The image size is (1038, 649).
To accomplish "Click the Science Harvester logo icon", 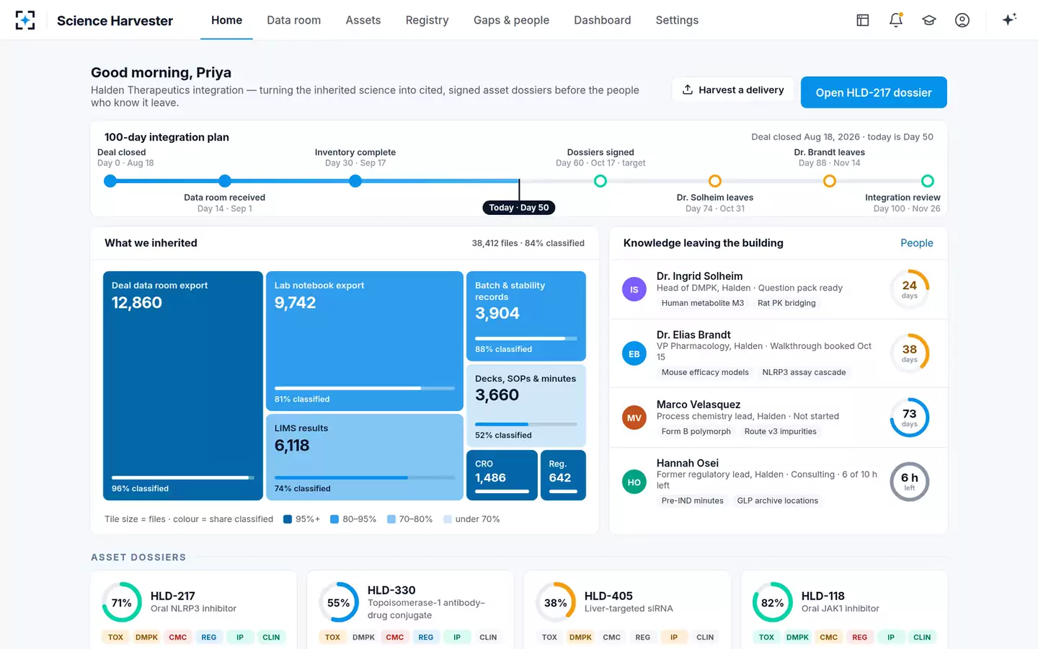I will pos(25,20).
